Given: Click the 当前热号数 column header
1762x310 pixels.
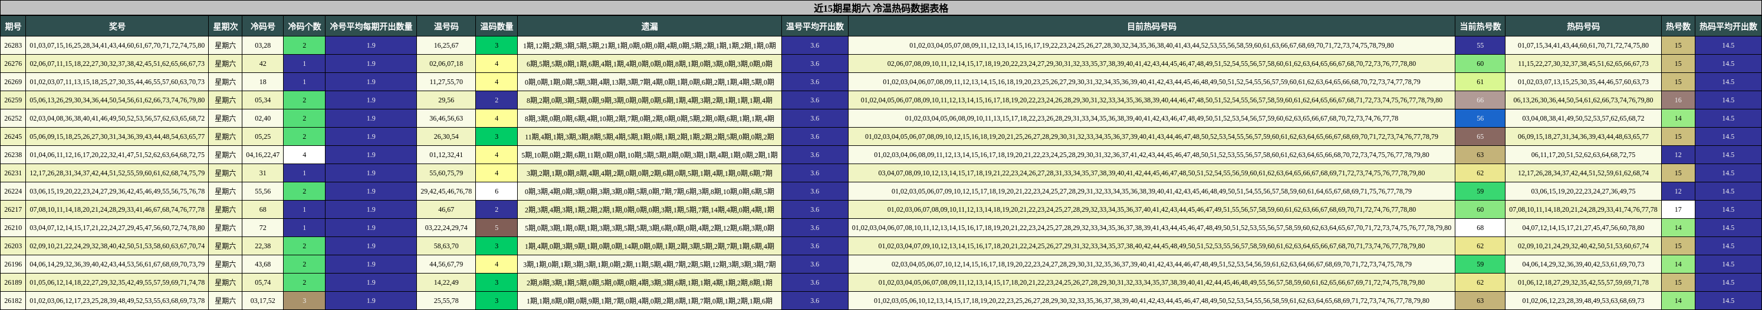Looking at the screenshot, I should (1480, 26).
